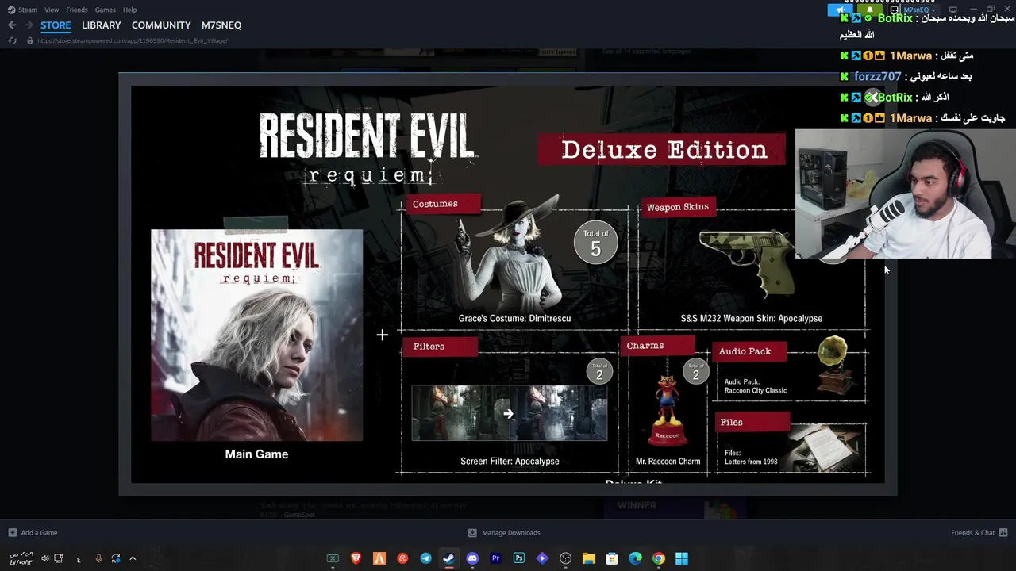1016x571 pixels.
Task: Open the Friends menu
Action: pos(77,10)
